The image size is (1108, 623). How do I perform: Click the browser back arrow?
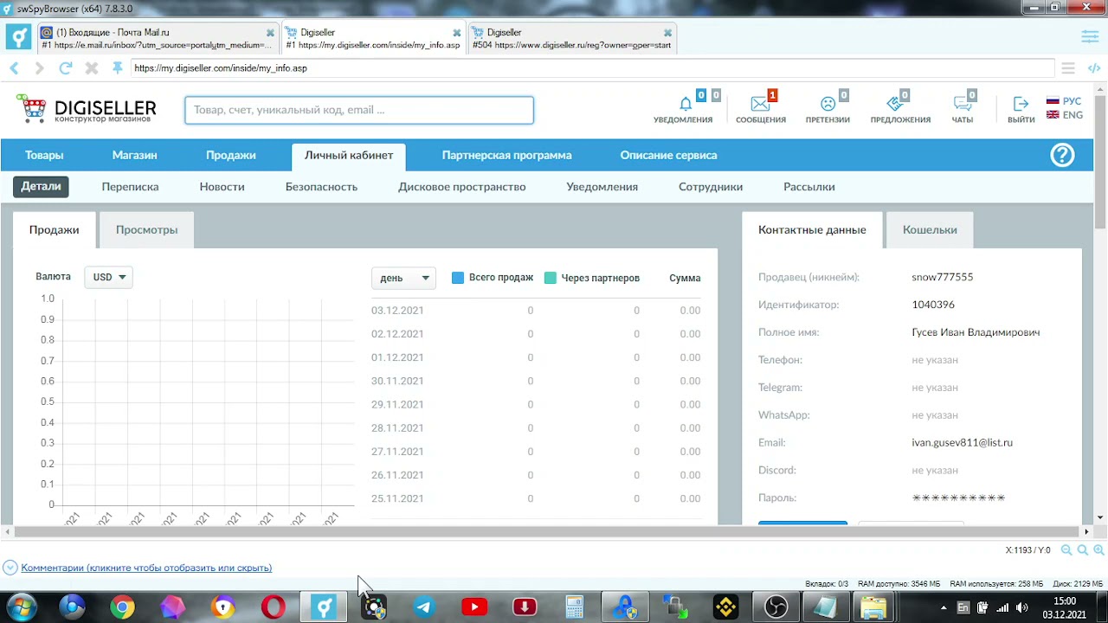(x=14, y=67)
